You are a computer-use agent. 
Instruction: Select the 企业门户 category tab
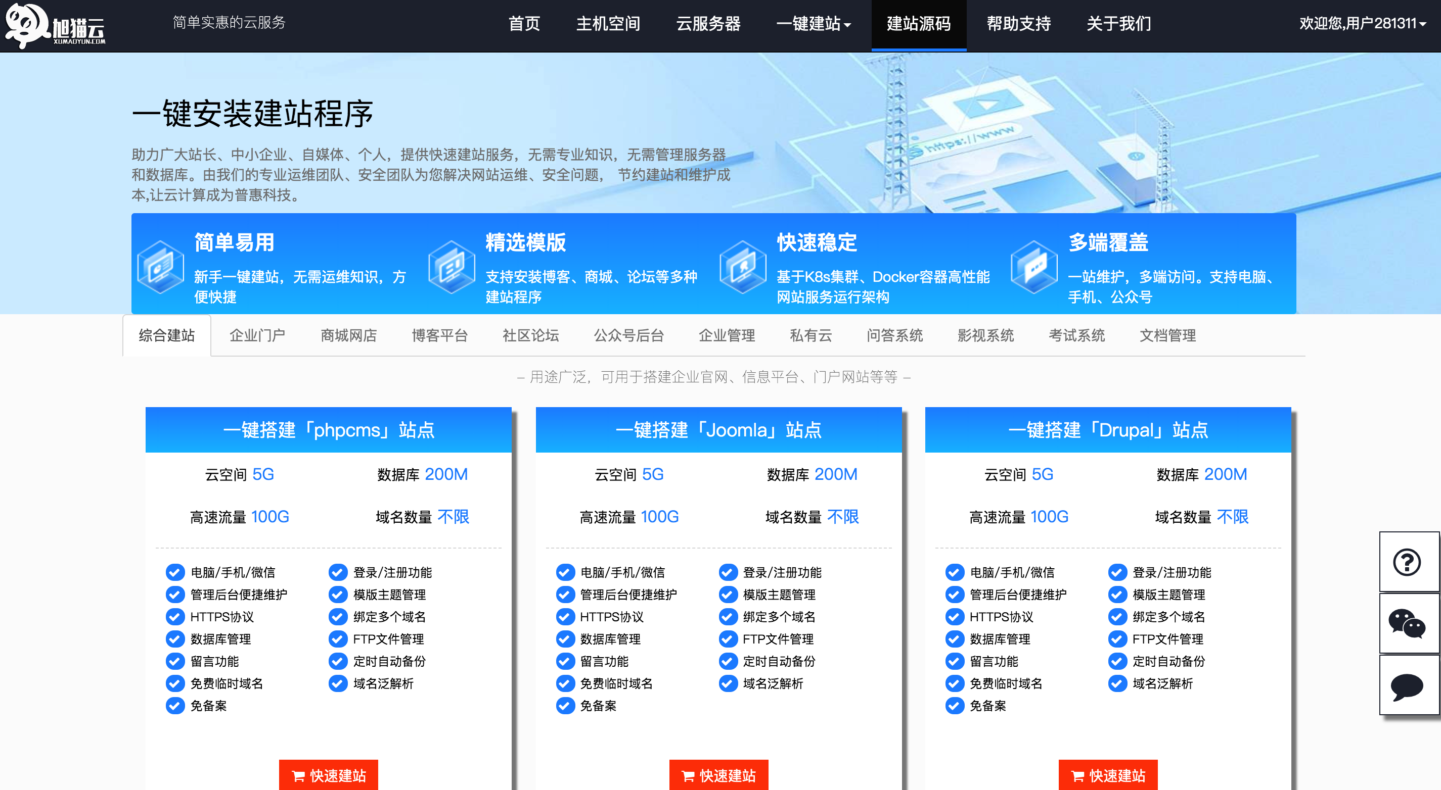[257, 335]
